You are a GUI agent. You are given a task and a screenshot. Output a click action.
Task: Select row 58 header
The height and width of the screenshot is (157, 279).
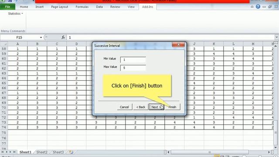tap(4, 48)
